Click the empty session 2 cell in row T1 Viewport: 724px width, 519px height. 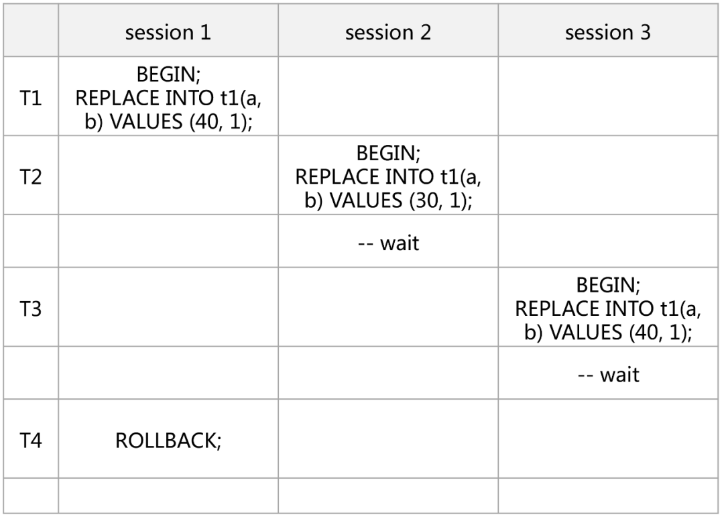point(388,96)
